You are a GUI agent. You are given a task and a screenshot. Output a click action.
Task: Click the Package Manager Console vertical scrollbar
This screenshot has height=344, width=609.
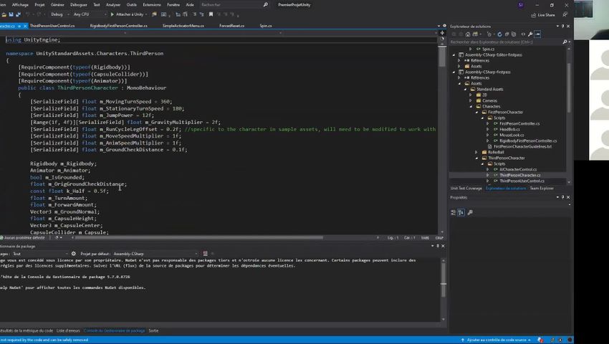pos(443,279)
